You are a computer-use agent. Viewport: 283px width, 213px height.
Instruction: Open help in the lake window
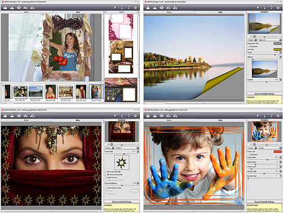pyautogui.click(x=271, y=7)
